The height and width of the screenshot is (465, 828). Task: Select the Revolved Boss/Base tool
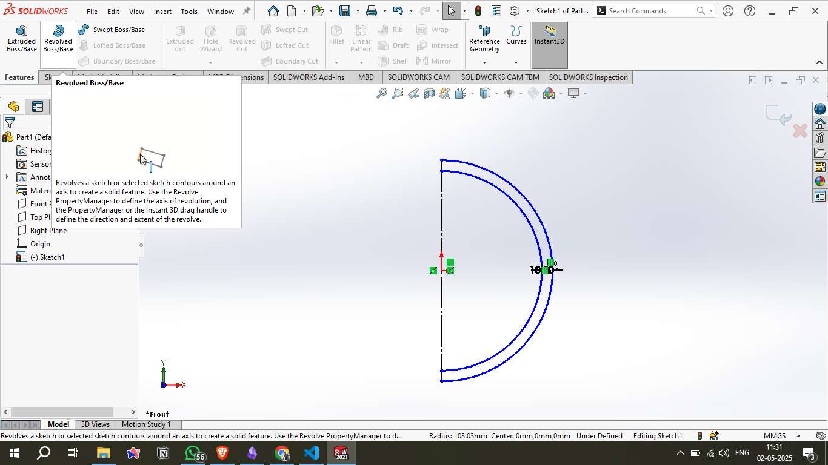(58, 39)
